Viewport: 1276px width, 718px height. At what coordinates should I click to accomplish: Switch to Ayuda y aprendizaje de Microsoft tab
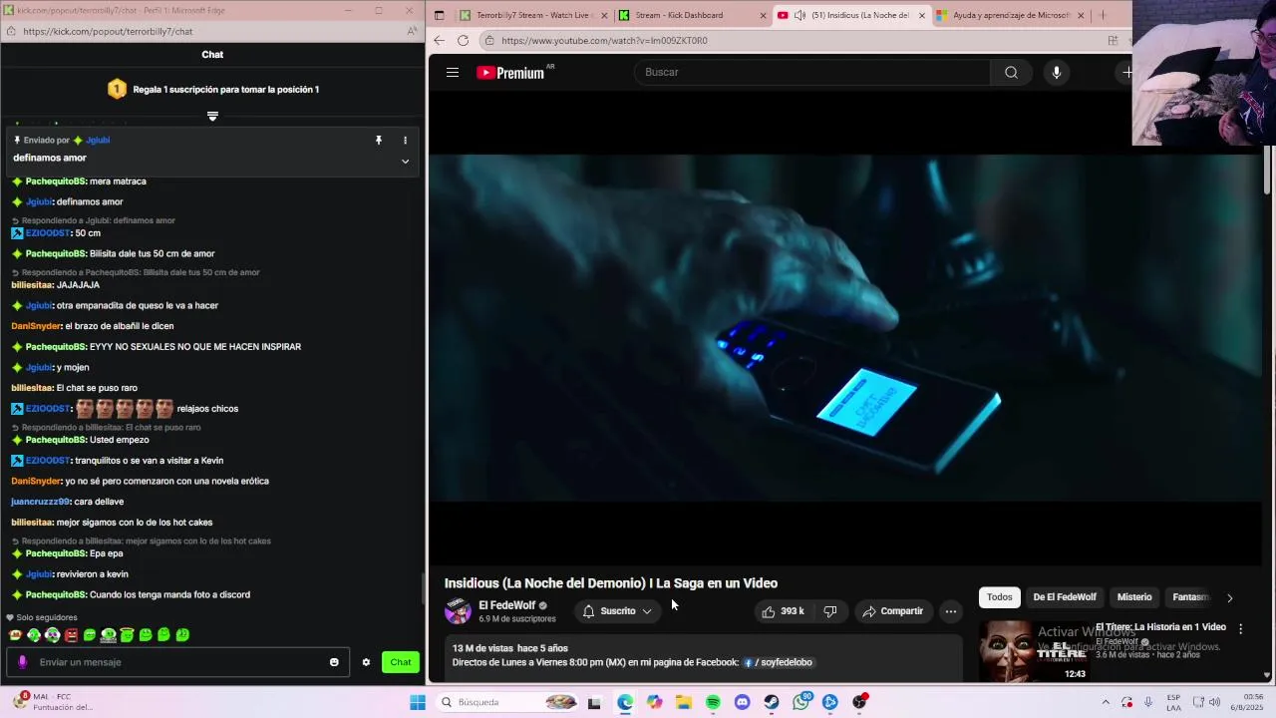click(x=1009, y=15)
